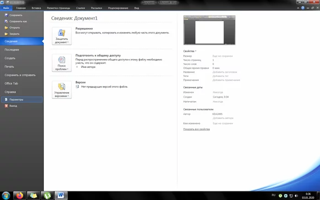The width and height of the screenshot is (320, 200).
Task: Open the Ссылки tab
Action: pos(80,8)
